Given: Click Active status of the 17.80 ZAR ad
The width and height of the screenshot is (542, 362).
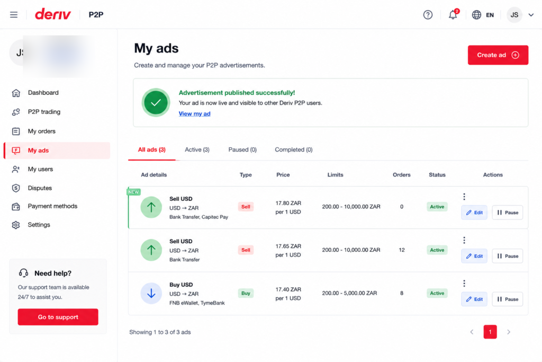Looking at the screenshot, I should tap(437, 207).
